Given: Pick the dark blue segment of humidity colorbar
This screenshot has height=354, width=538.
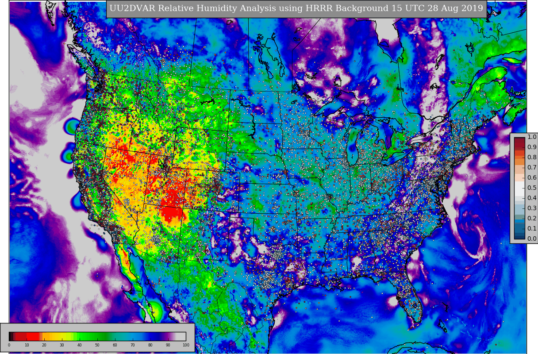Looking at the screenshot, I should coord(154,336).
